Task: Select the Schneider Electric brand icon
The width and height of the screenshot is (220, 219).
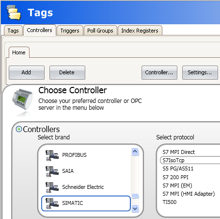Action: coord(52,187)
